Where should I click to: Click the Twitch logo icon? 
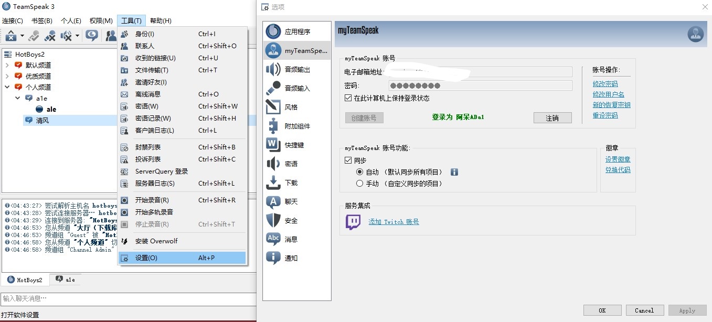[x=353, y=222]
